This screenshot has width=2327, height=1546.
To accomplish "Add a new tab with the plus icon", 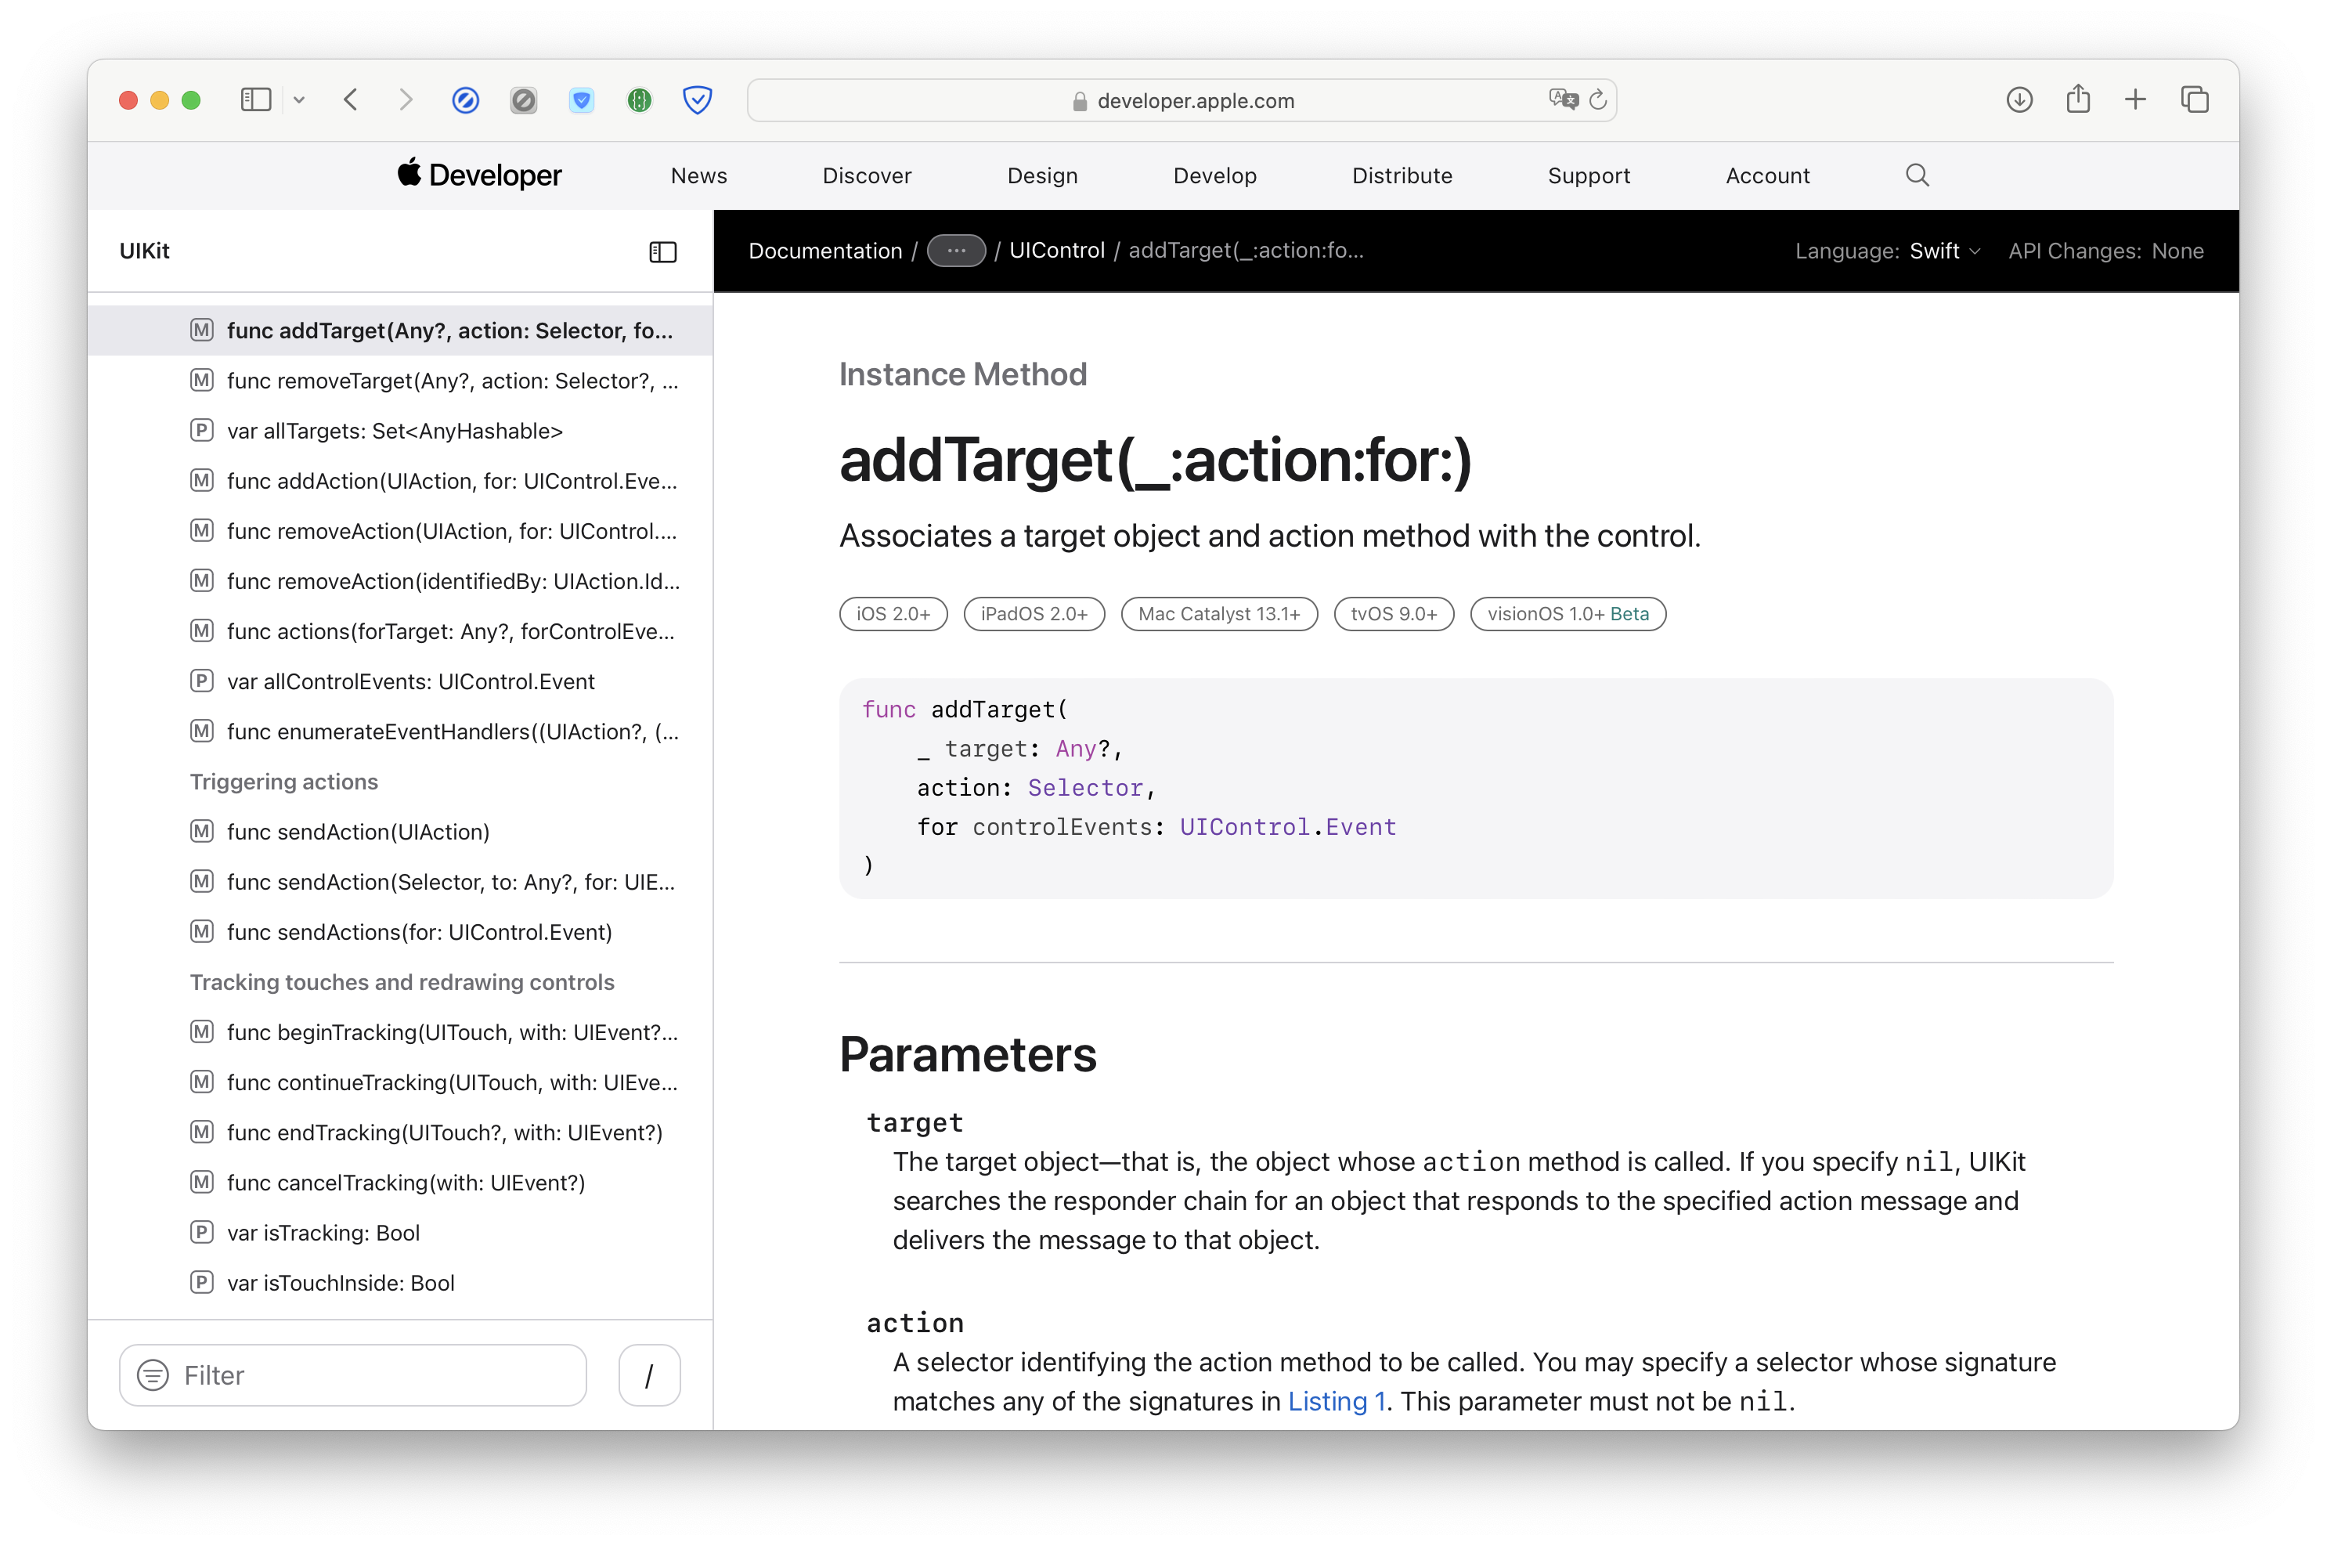I will point(2135,99).
